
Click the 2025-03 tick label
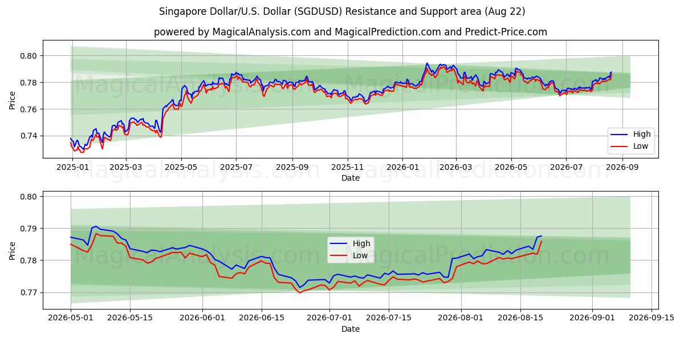point(125,168)
